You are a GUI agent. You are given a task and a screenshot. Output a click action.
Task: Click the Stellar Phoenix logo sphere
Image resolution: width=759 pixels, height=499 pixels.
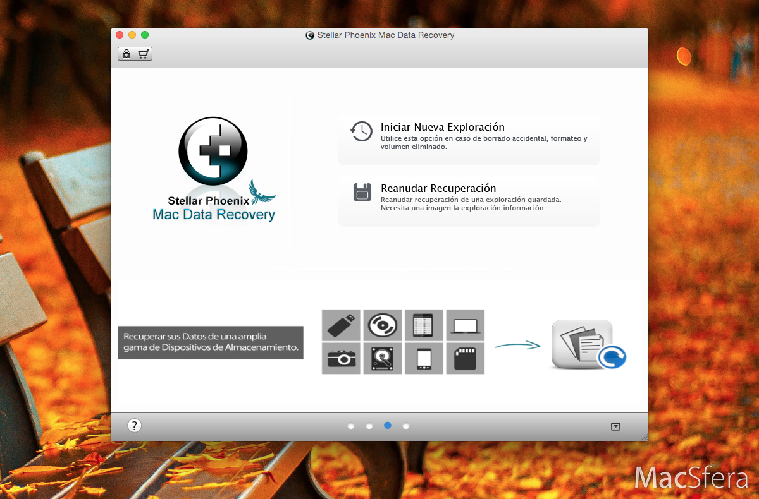coord(213,150)
